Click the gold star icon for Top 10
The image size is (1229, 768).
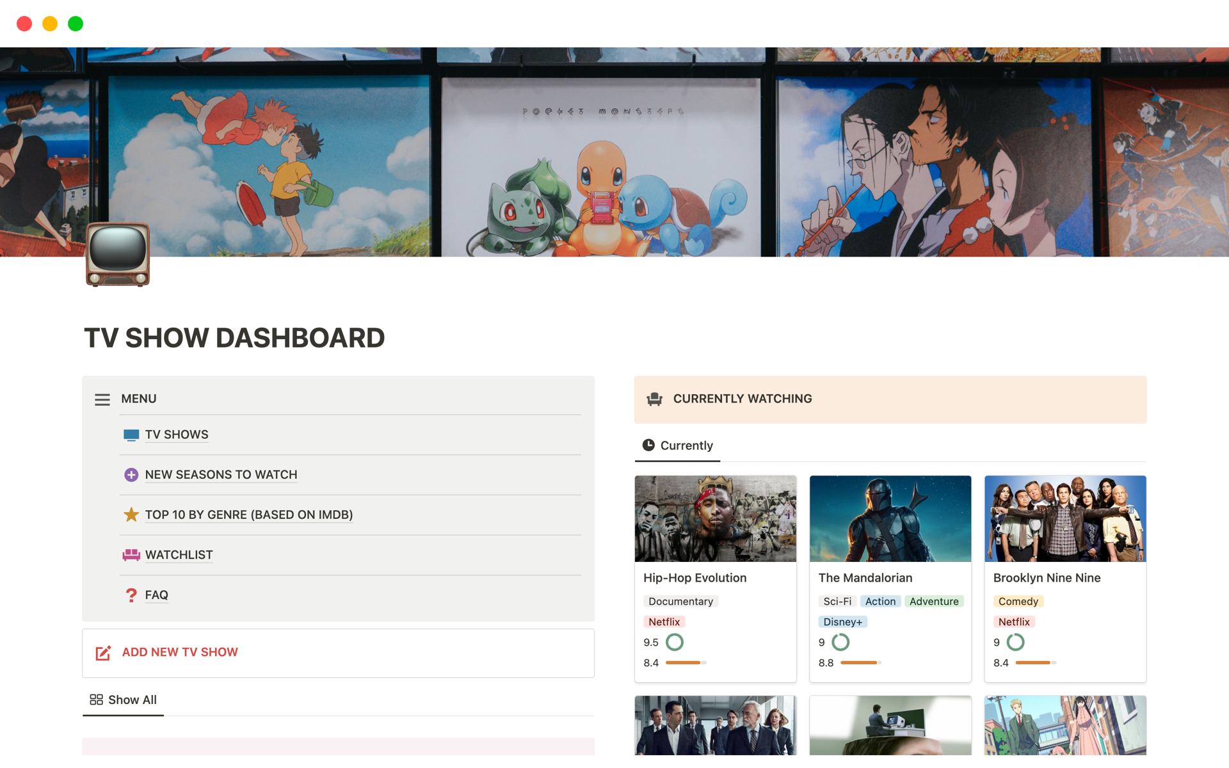click(x=131, y=515)
